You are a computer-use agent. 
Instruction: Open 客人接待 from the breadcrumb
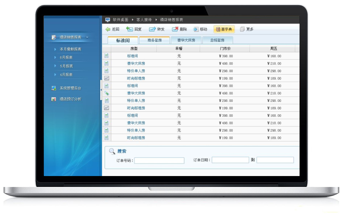(x=143, y=20)
